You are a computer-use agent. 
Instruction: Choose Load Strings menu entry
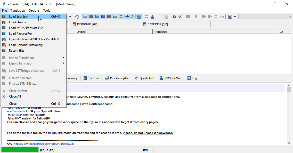pos(34,22)
